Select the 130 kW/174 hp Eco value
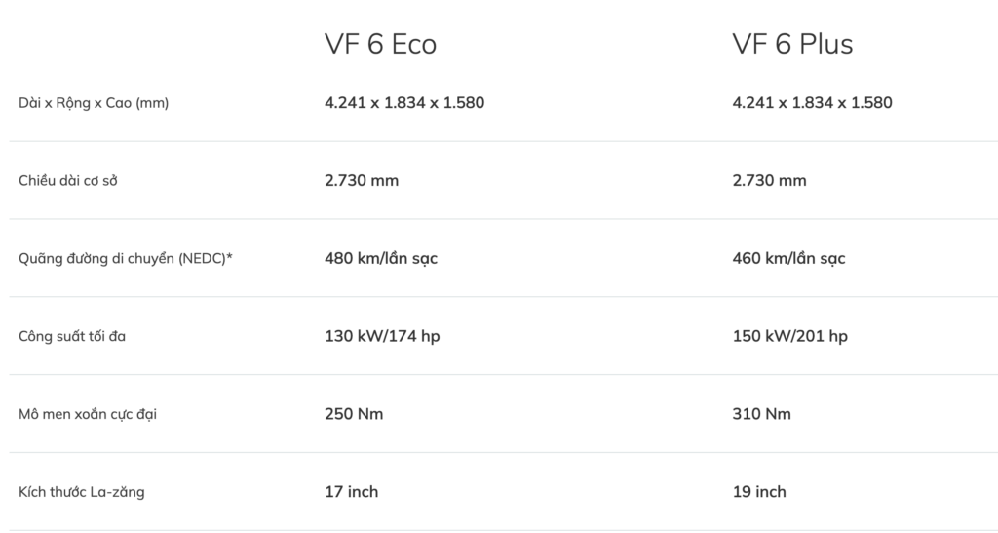 coord(382,336)
